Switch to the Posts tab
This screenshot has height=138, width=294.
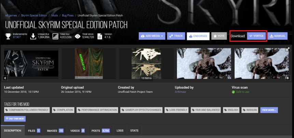[101, 130]
